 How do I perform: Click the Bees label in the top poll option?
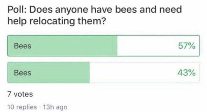click(23, 46)
